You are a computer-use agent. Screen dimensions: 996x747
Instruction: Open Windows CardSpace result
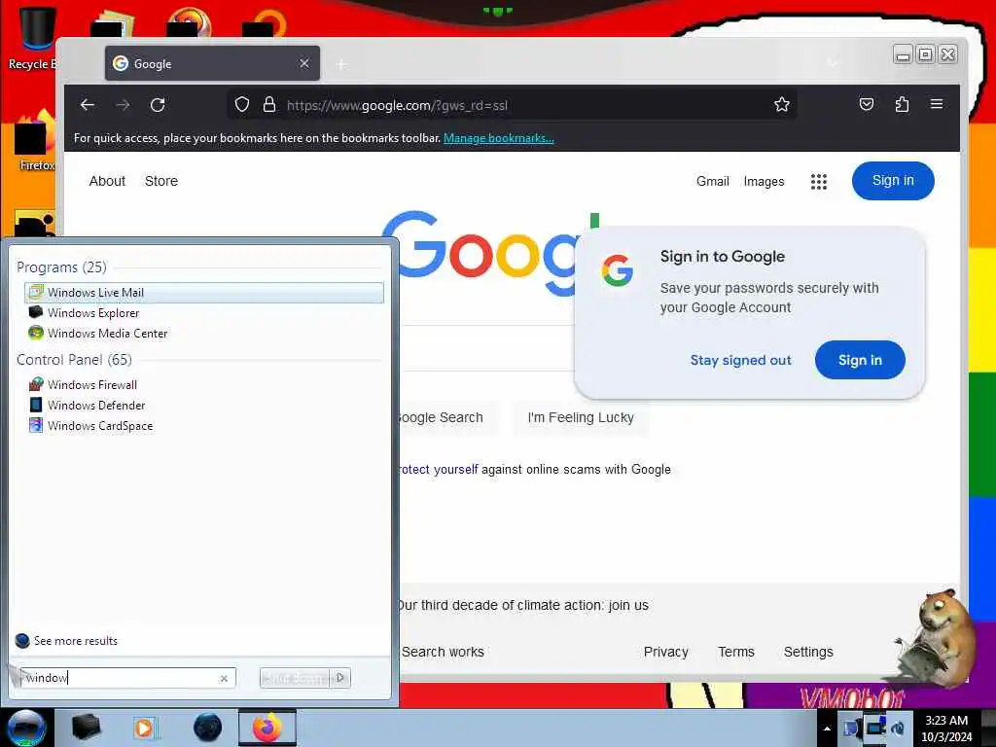pyautogui.click(x=204, y=425)
